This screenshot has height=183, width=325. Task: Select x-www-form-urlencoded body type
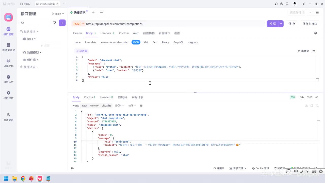tap(115, 42)
